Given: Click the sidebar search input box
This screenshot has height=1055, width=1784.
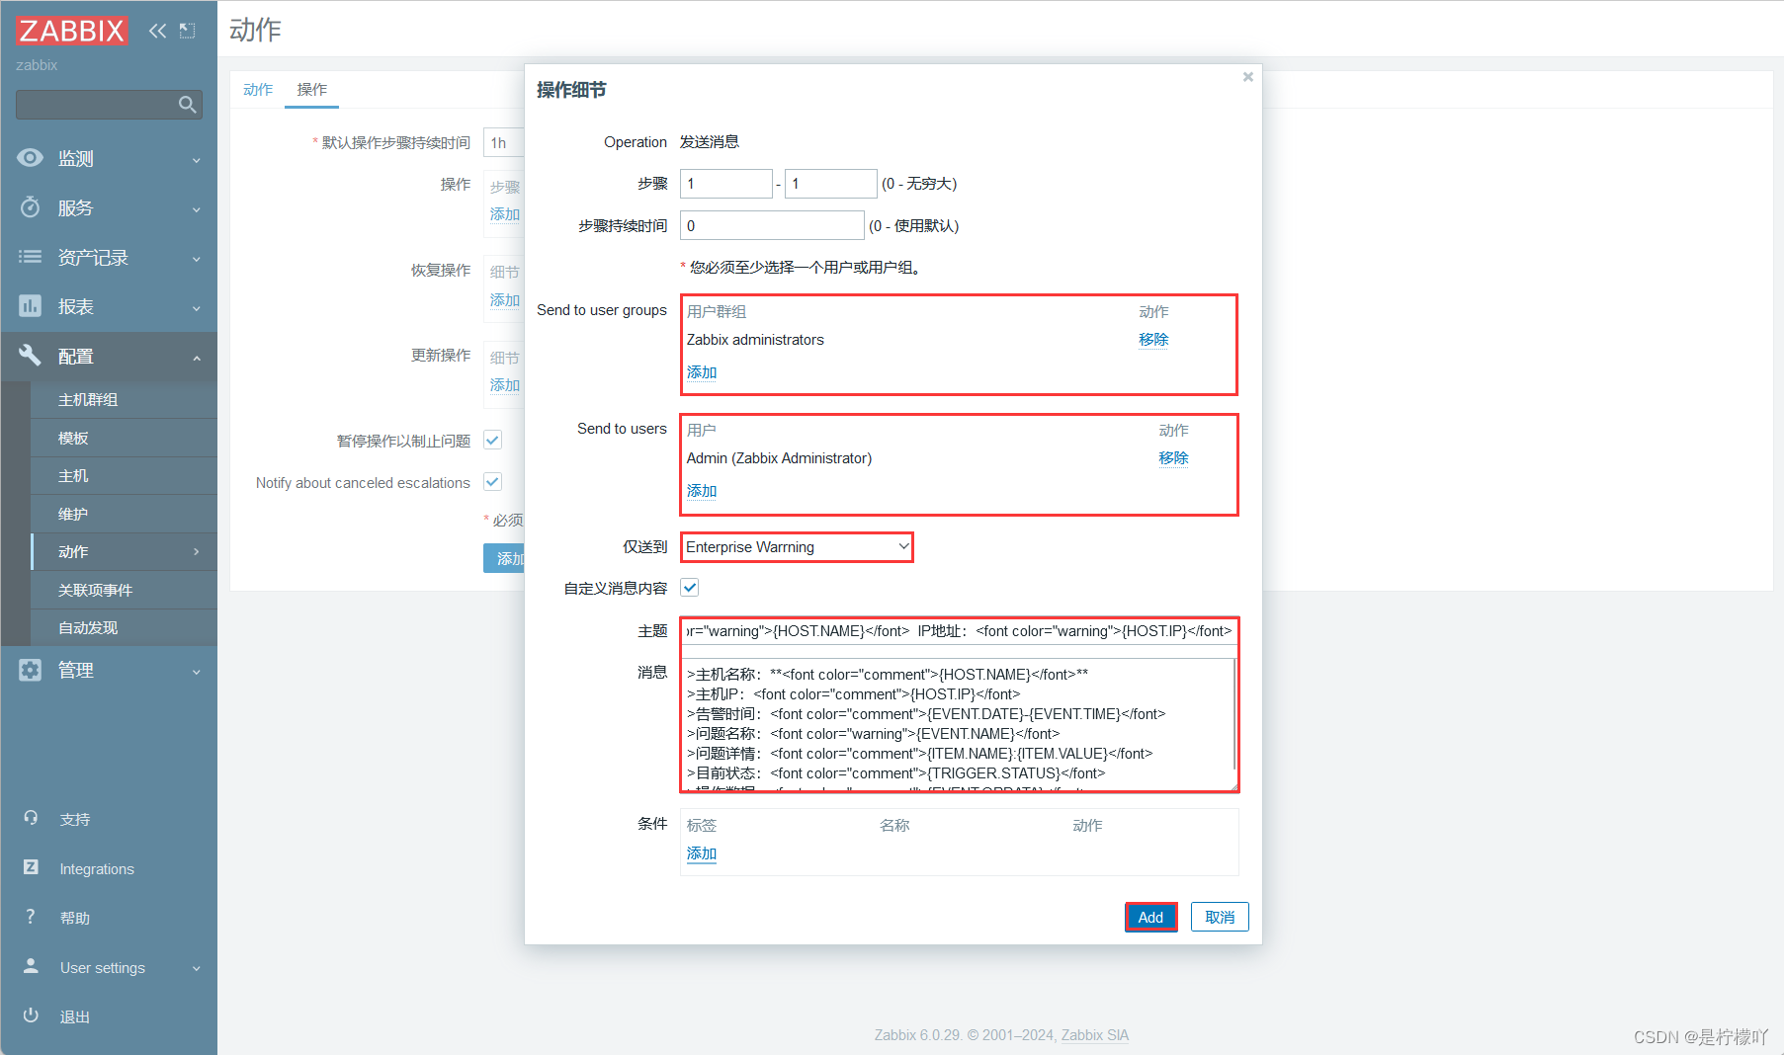Looking at the screenshot, I should pos(97,105).
